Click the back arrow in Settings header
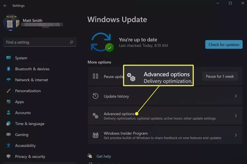Image resolution: width=247 pixels, height=164 pixels. [5, 6]
